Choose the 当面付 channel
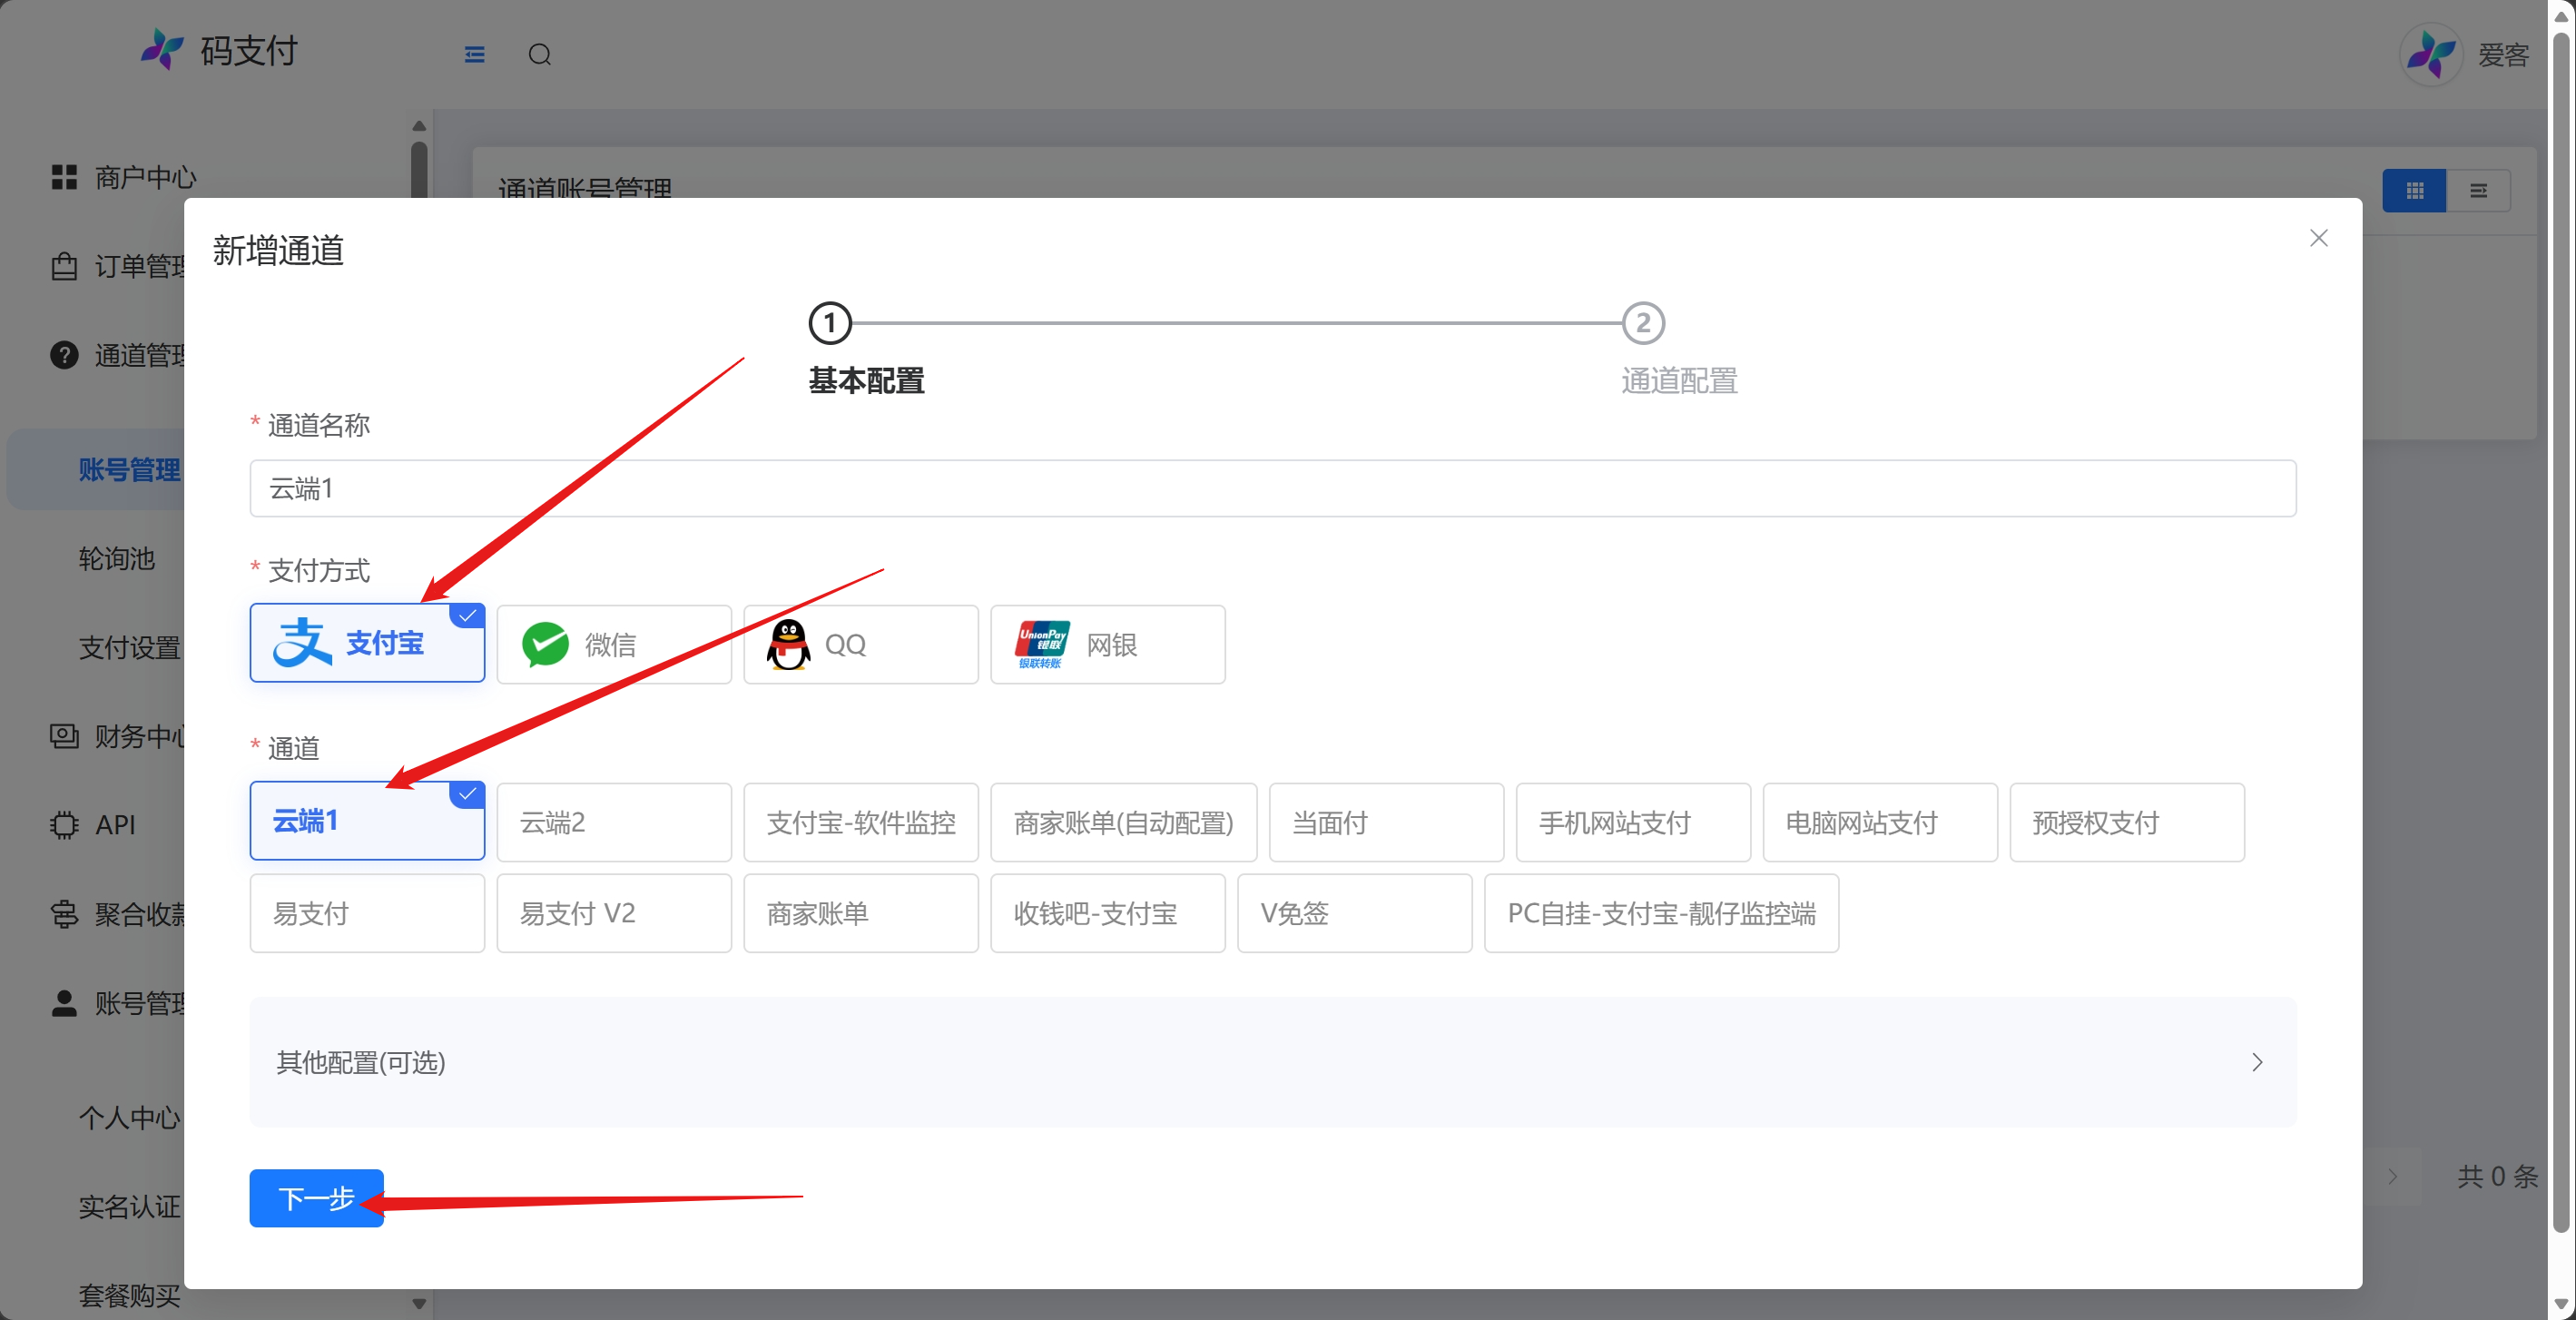The width and height of the screenshot is (2576, 1320). (x=1387, y=822)
